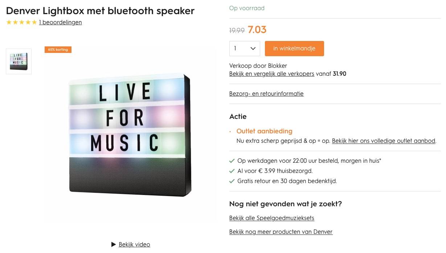This screenshot has width=446, height=253.
Task: Click the orange 7.03 sale price
Action: pyautogui.click(x=257, y=30)
